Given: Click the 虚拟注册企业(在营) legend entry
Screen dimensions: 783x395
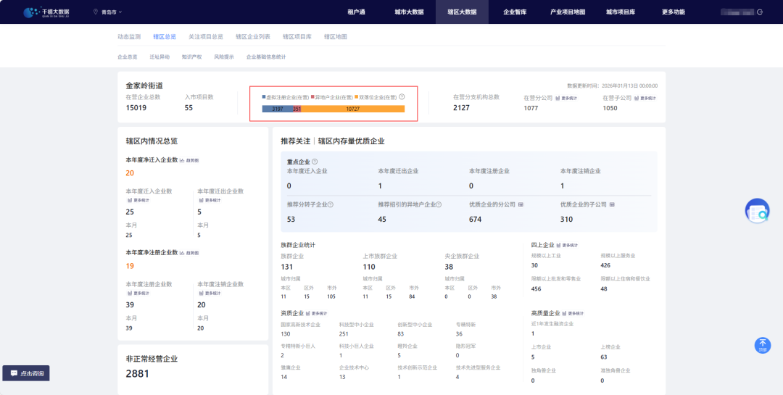Looking at the screenshot, I should point(286,97).
